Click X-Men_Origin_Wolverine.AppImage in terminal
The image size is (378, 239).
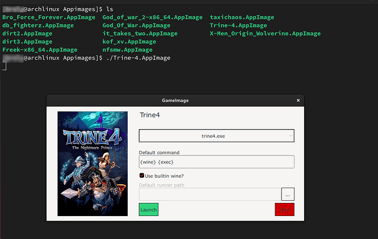[265, 33]
